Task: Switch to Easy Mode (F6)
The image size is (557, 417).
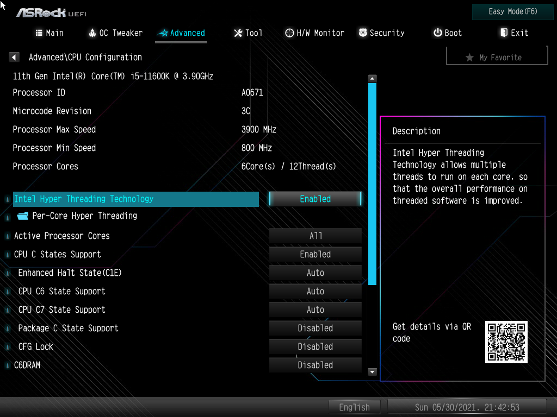Action: click(512, 12)
